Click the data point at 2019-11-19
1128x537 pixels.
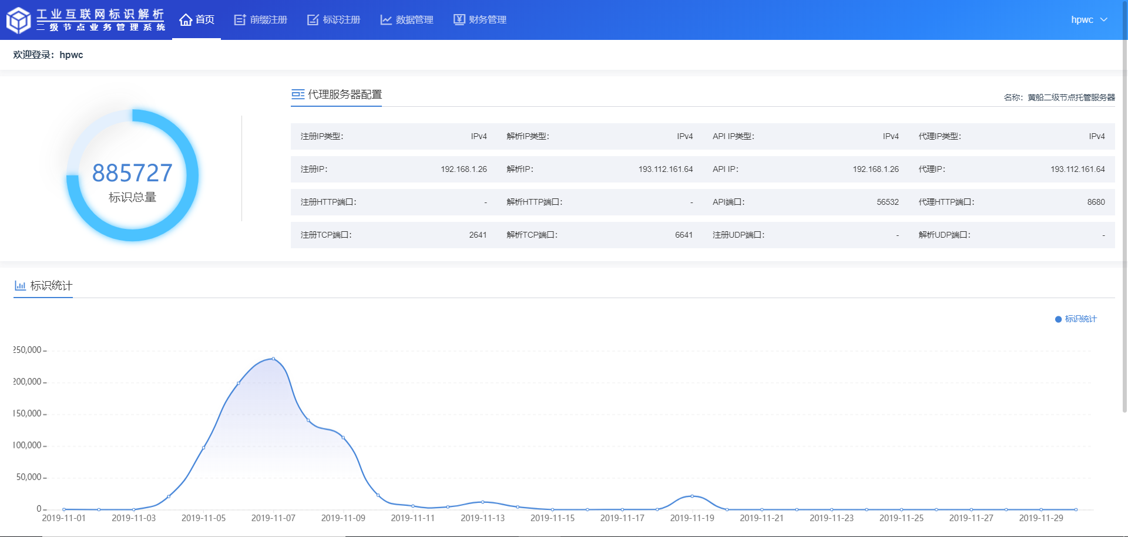click(x=692, y=496)
